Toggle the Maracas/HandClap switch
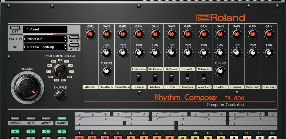This screenshot has width=286, height=139. click(204, 78)
